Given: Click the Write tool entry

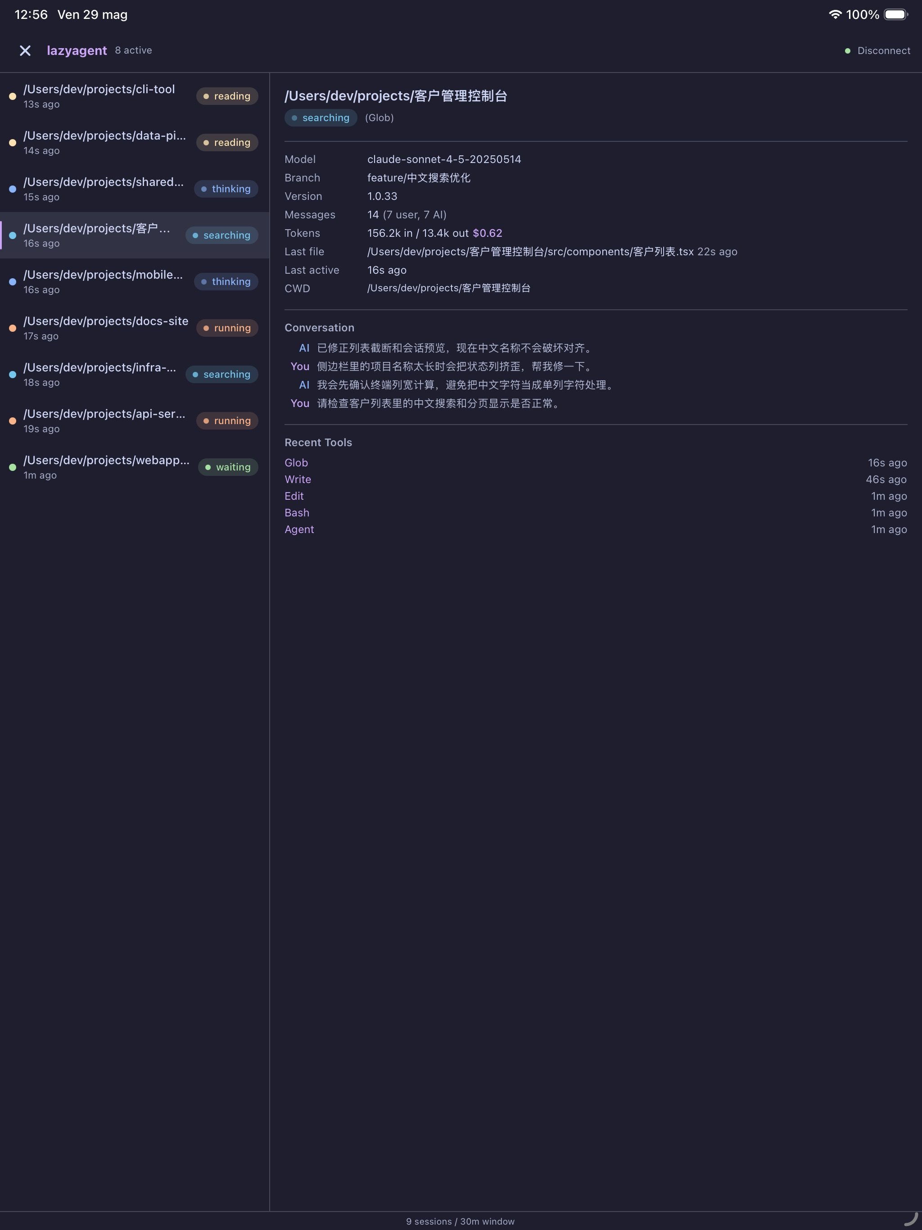Looking at the screenshot, I should 298,479.
